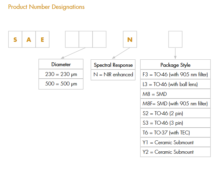
Task: Click the Spectral Response header
Action: click(x=113, y=65)
